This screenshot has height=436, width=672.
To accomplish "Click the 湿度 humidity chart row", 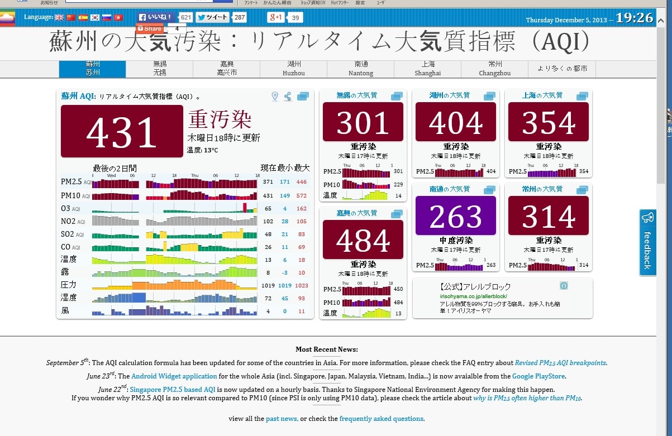I will point(175,298).
